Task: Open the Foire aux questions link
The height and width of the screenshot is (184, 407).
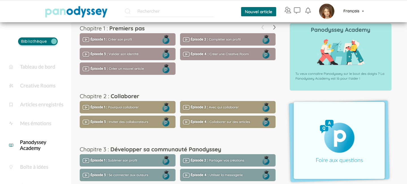Action: pos(339,160)
